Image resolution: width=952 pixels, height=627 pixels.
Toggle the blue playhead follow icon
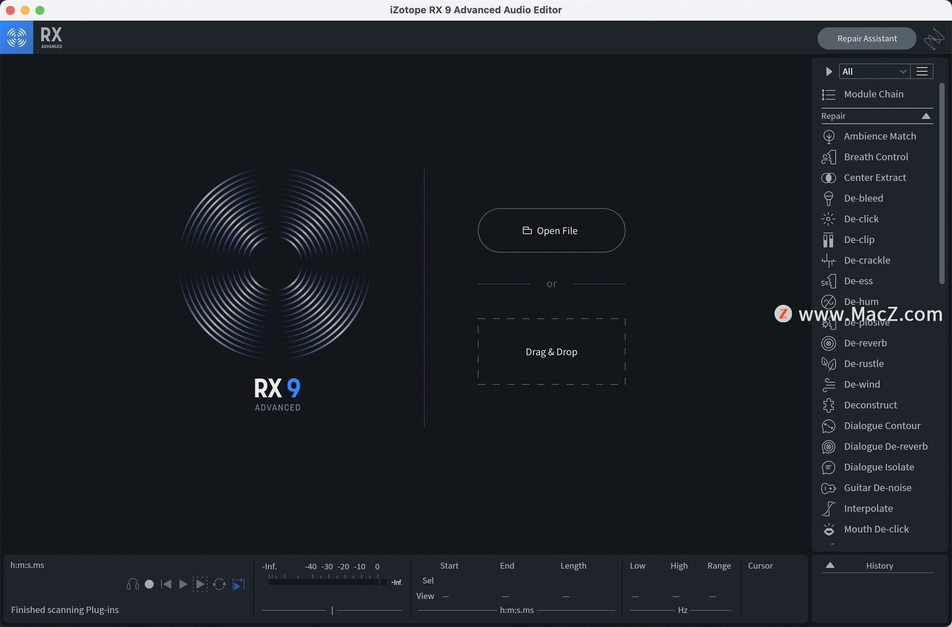point(238,584)
